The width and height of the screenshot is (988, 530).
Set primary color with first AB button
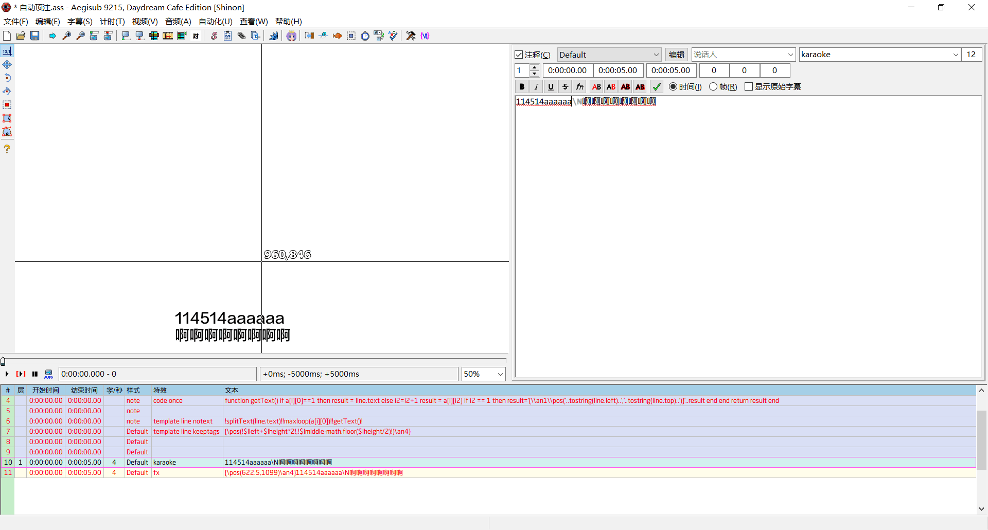point(596,86)
